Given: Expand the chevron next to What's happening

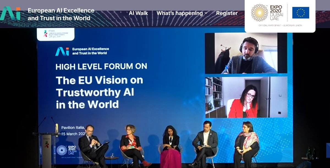Looking at the screenshot, I should tap(205, 13).
